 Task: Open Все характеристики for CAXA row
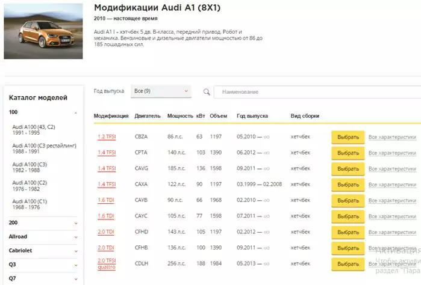[x=392, y=185]
